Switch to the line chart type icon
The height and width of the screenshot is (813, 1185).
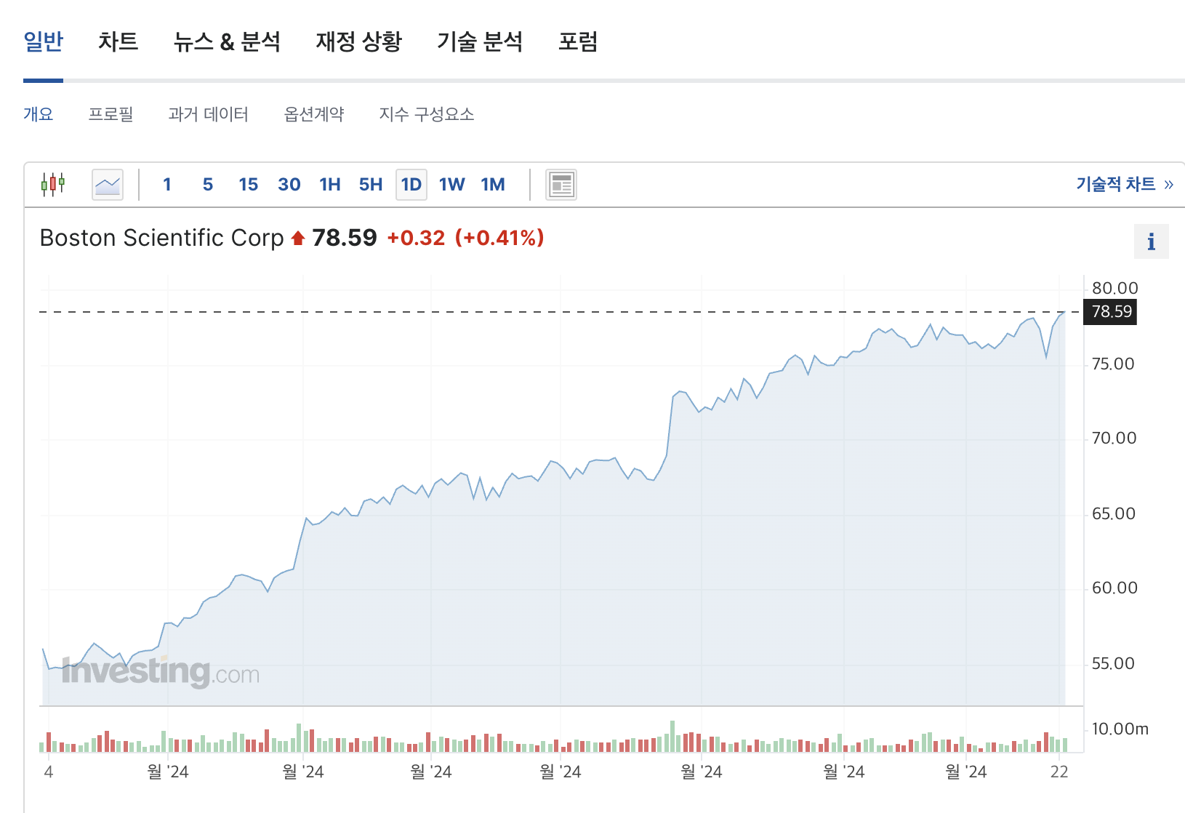pyautogui.click(x=107, y=184)
